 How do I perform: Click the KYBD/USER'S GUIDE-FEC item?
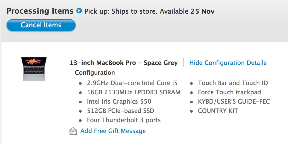tap(234, 101)
